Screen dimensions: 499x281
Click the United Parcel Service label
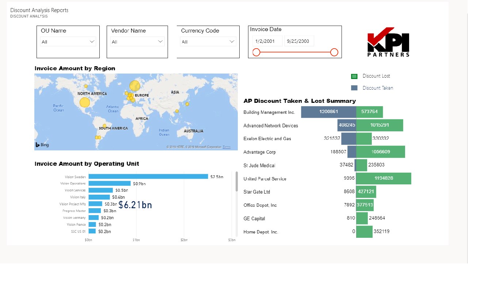tap(265, 179)
